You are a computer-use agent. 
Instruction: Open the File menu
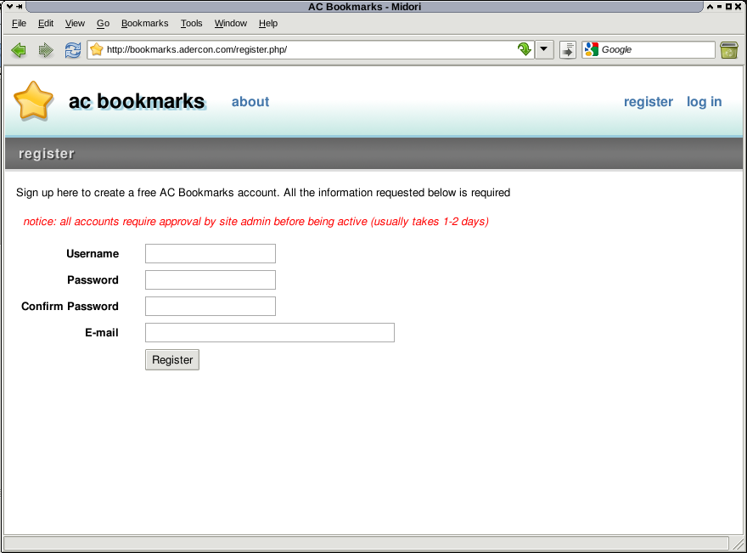pyautogui.click(x=18, y=23)
